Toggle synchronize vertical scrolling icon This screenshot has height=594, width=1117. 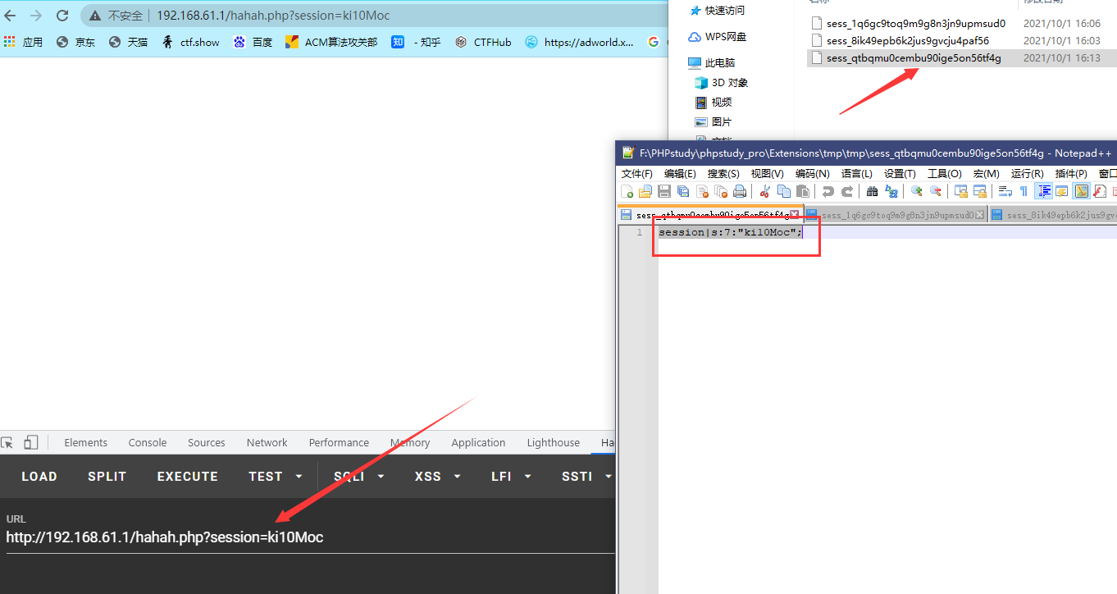(x=960, y=191)
